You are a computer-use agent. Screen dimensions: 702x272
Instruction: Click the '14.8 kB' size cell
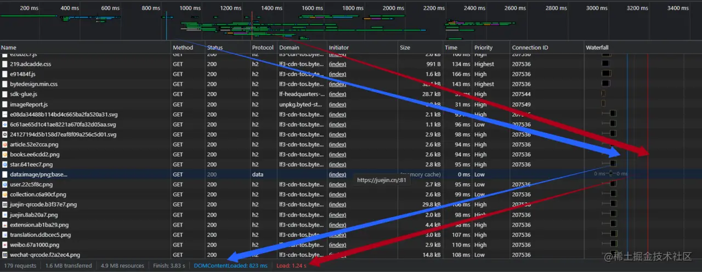pos(431,255)
